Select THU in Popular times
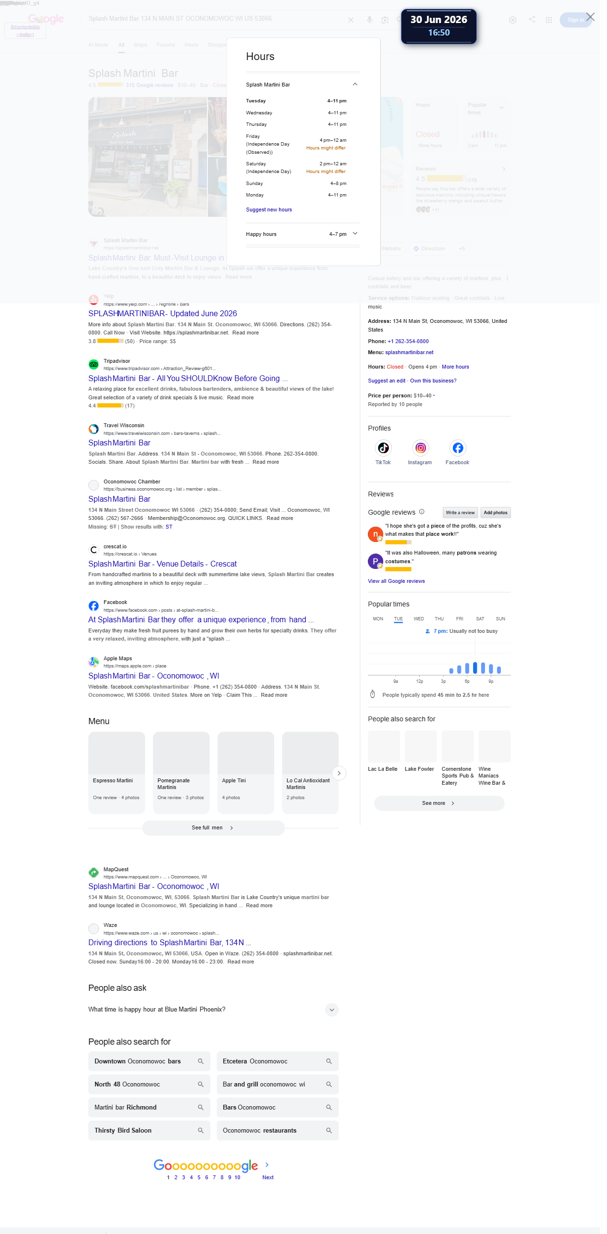This screenshot has width=607, height=1234. (439, 619)
